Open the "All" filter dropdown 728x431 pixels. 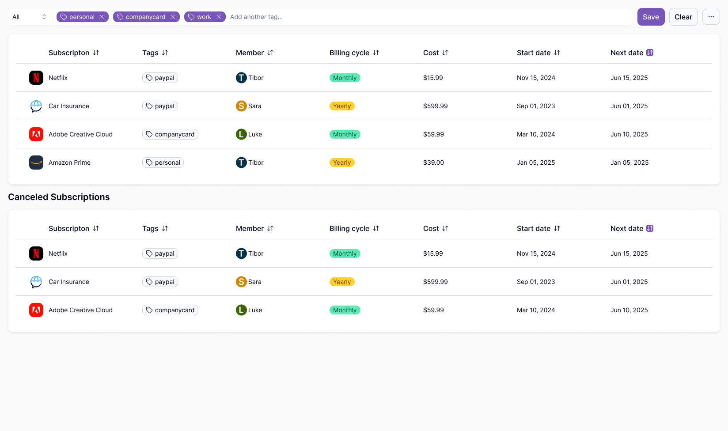(x=29, y=17)
